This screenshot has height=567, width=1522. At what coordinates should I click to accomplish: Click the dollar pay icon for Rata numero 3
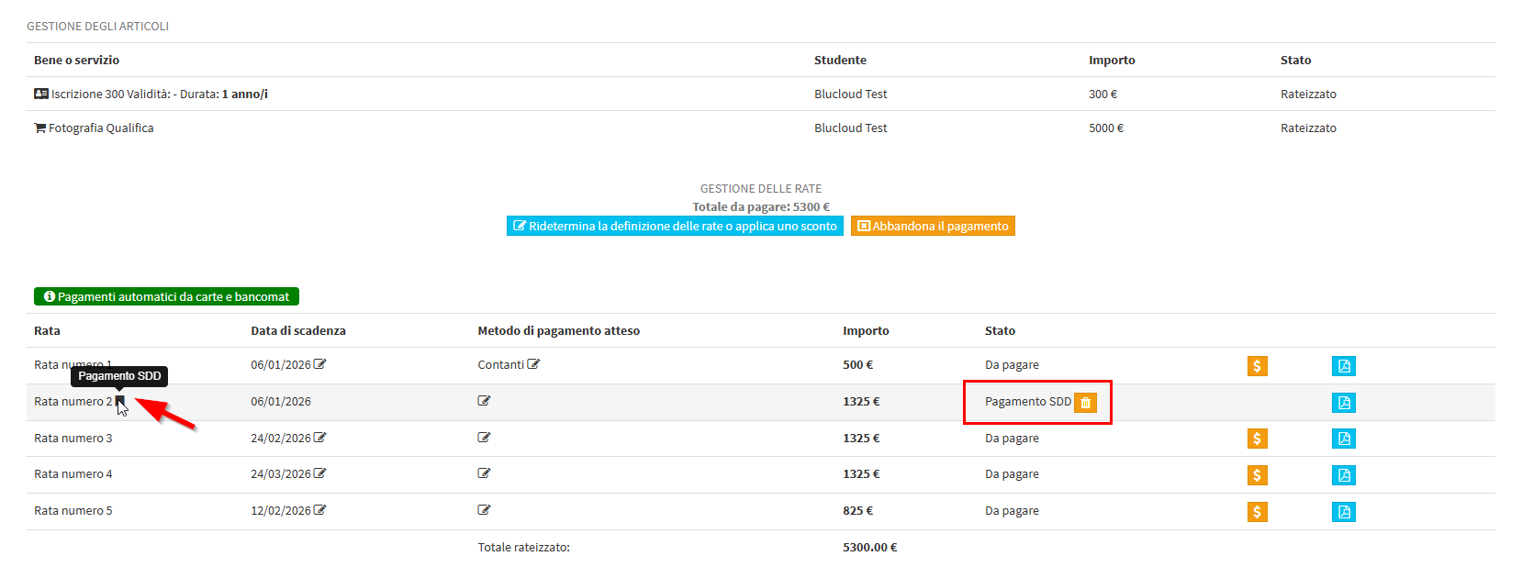[x=1257, y=439]
